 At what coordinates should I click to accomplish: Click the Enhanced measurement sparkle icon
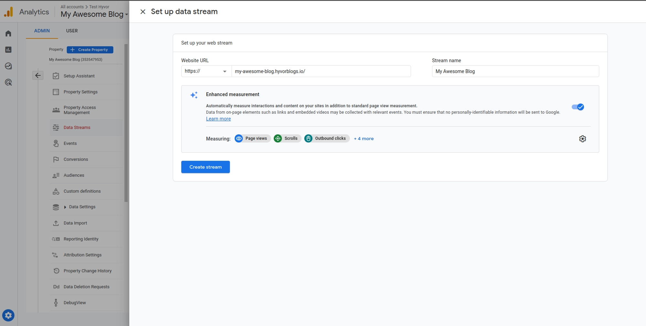point(194,95)
